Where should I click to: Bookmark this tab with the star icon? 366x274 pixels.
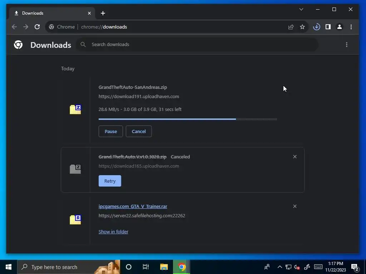[x=302, y=27]
